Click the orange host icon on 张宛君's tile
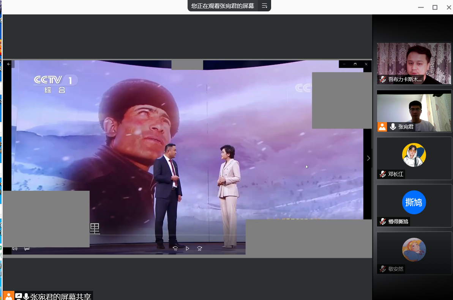 [382, 127]
